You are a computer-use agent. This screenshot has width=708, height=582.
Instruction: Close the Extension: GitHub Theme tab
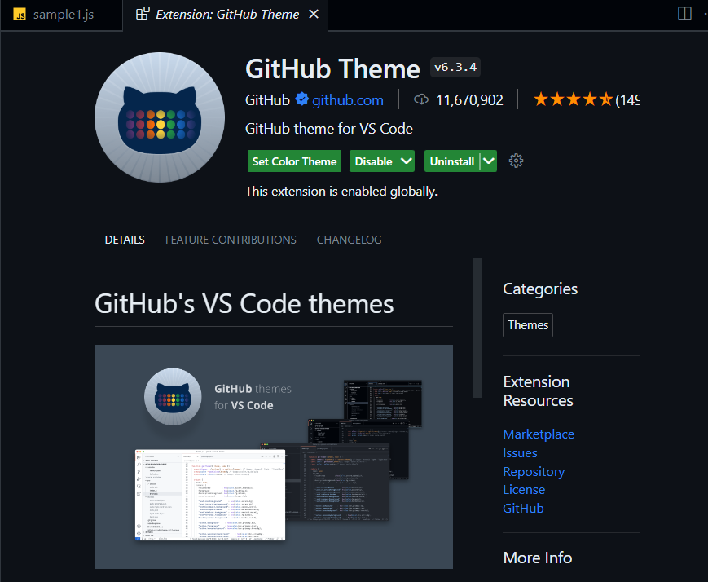pyautogui.click(x=314, y=13)
